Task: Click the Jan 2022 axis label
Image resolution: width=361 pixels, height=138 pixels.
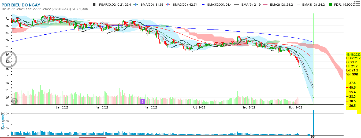Action: click(x=62, y=108)
